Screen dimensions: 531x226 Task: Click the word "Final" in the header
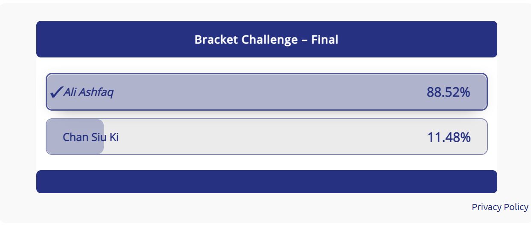coord(324,40)
